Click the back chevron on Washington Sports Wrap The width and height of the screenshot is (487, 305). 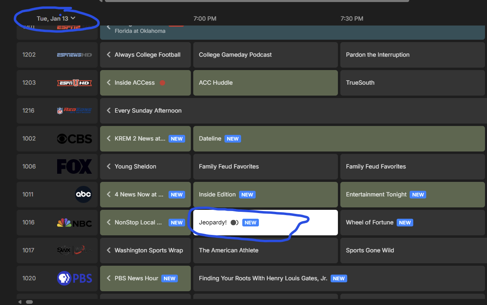109,250
